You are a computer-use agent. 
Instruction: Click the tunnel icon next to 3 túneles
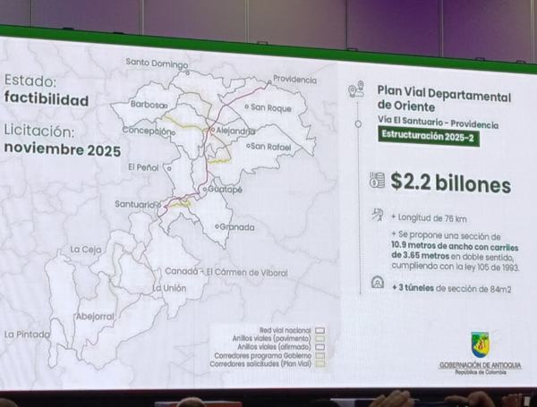pos(378,283)
